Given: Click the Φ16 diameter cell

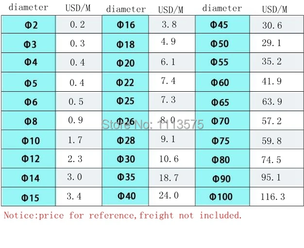Looking at the screenshot, I should pyautogui.click(x=125, y=24).
